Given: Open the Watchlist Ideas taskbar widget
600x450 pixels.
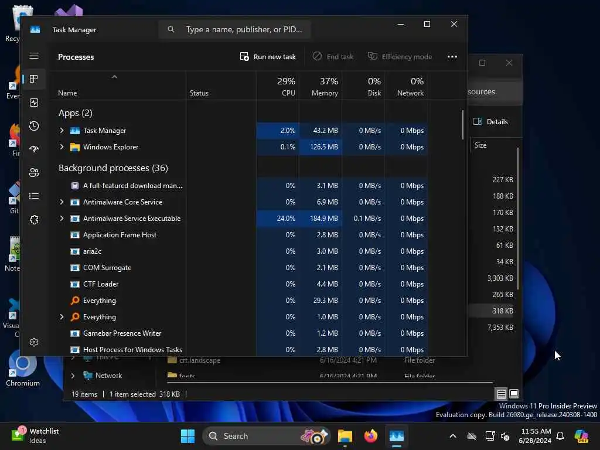Looking at the screenshot, I should click(35, 436).
